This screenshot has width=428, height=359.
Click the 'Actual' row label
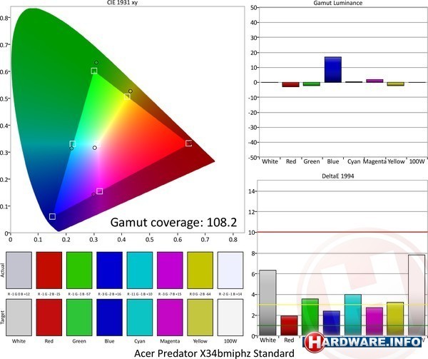(x=2, y=270)
